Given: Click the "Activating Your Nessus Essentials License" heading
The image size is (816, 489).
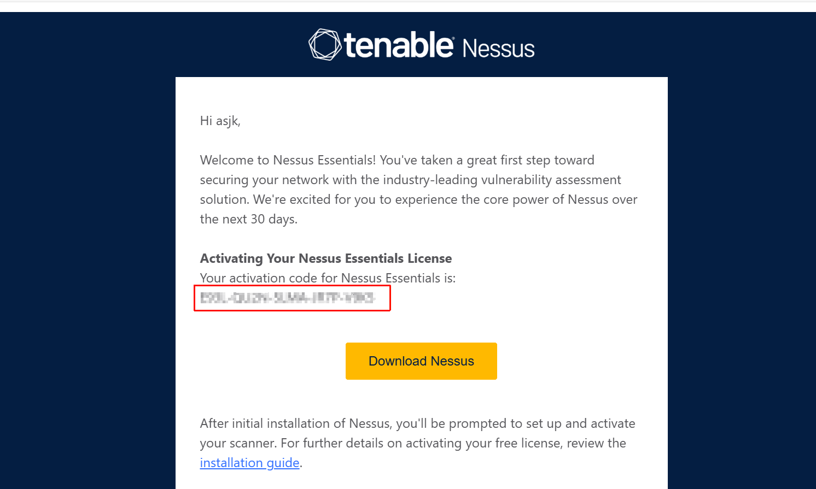Looking at the screenshot, I should pos(326,258).
